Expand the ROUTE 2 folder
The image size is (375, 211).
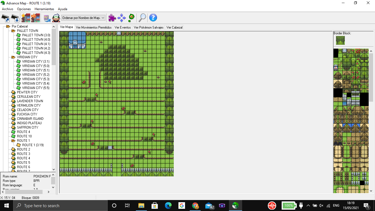point(13,149)
